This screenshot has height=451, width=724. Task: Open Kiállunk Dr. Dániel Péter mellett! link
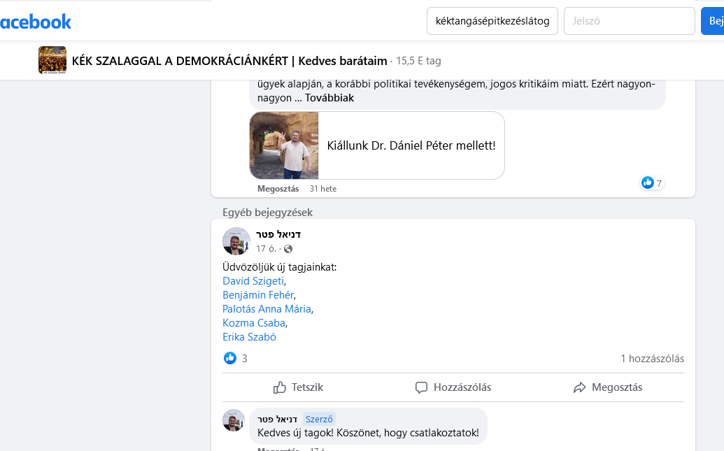point(411,146)
